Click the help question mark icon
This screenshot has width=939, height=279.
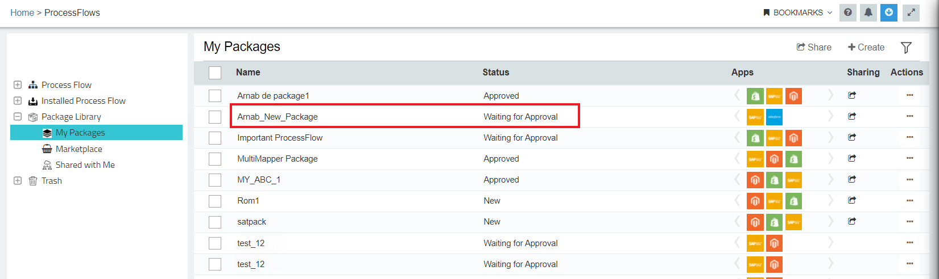click(848, 12)
